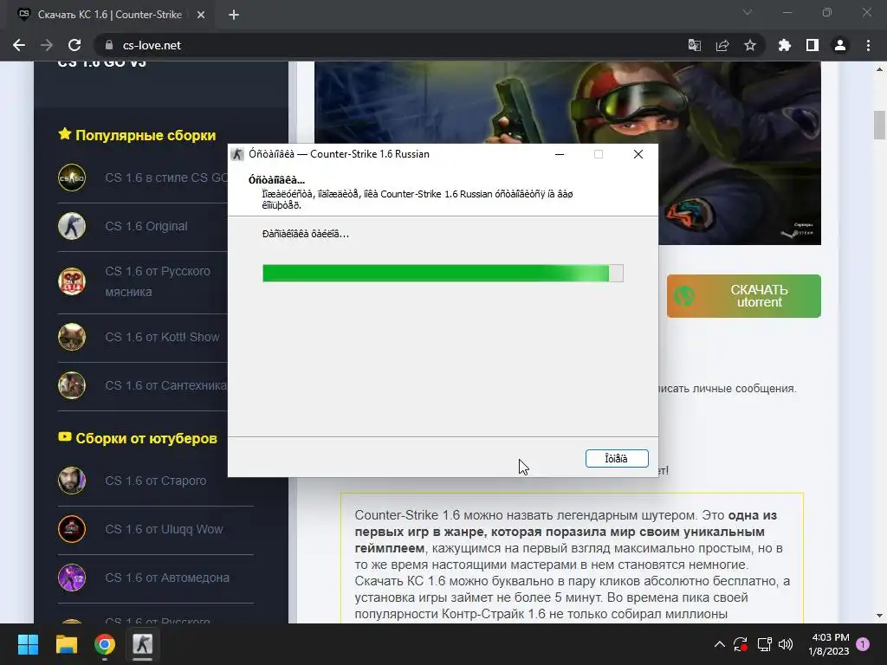Viewport: 887px width, 665px height.
Task: Open CS 1.6 от Русского мясника link
Action: (158, 281)
